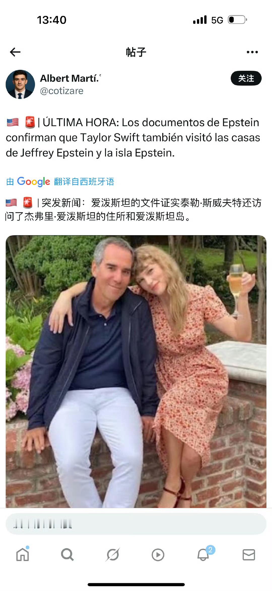Go to the Home tab icon

point(23,554)
